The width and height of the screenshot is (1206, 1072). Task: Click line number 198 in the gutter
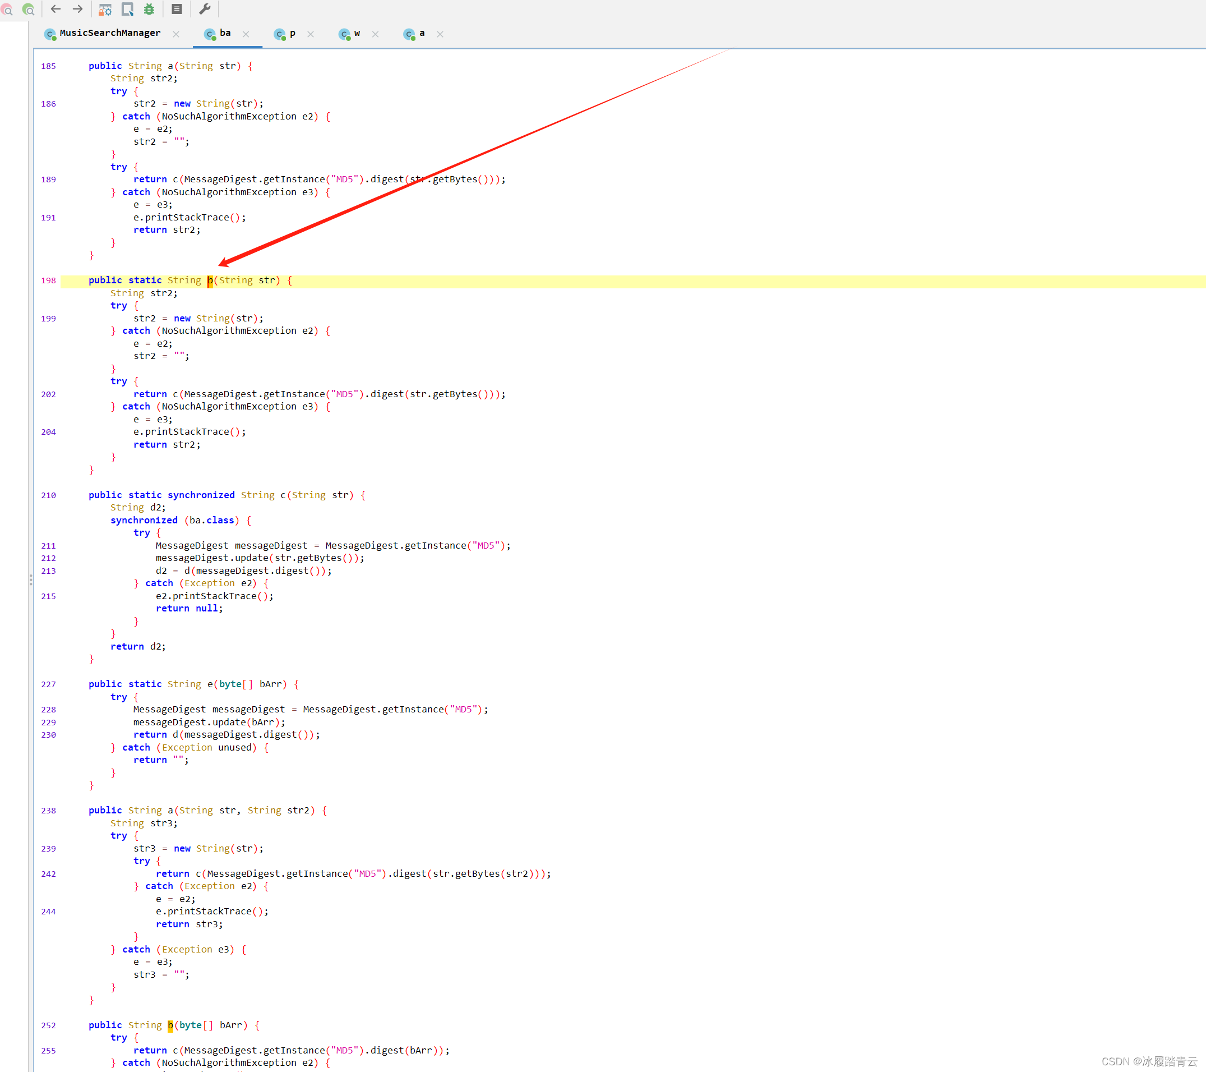pos(48,280)
